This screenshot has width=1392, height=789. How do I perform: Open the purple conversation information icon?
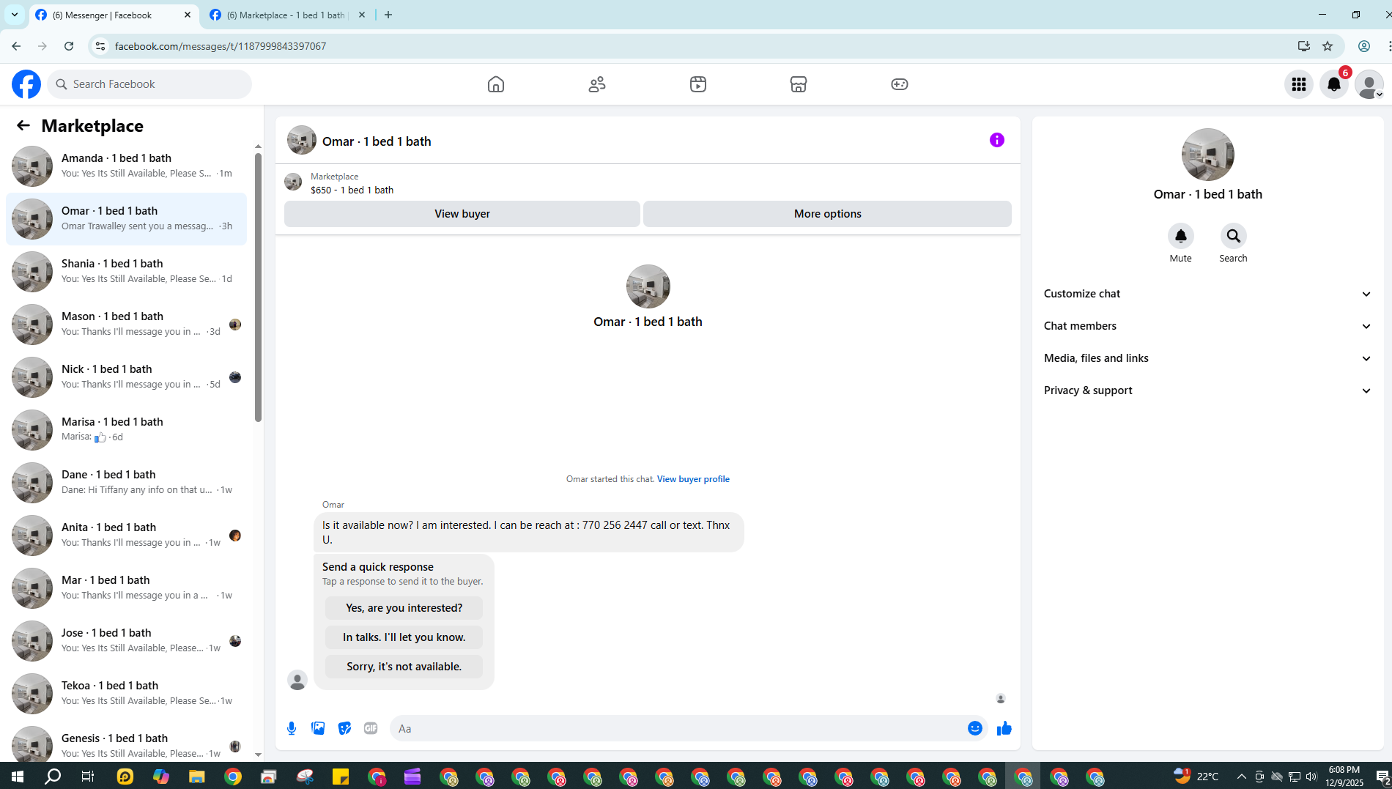click(x=997, y=140)
